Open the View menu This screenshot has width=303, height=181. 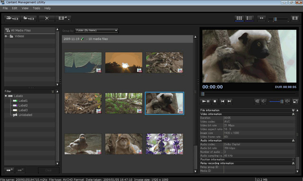(25, 8)
